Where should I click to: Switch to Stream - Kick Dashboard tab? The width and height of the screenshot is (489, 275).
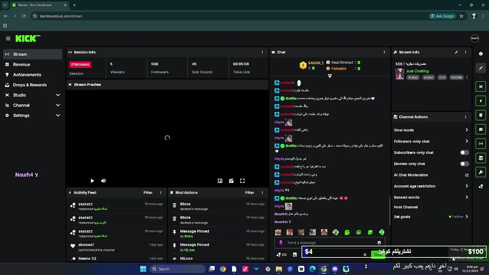point(39,5)
